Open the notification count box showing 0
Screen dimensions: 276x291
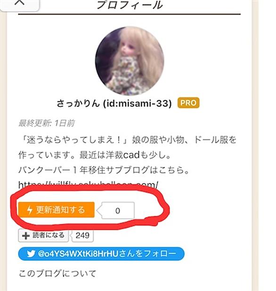coord(118,210)
